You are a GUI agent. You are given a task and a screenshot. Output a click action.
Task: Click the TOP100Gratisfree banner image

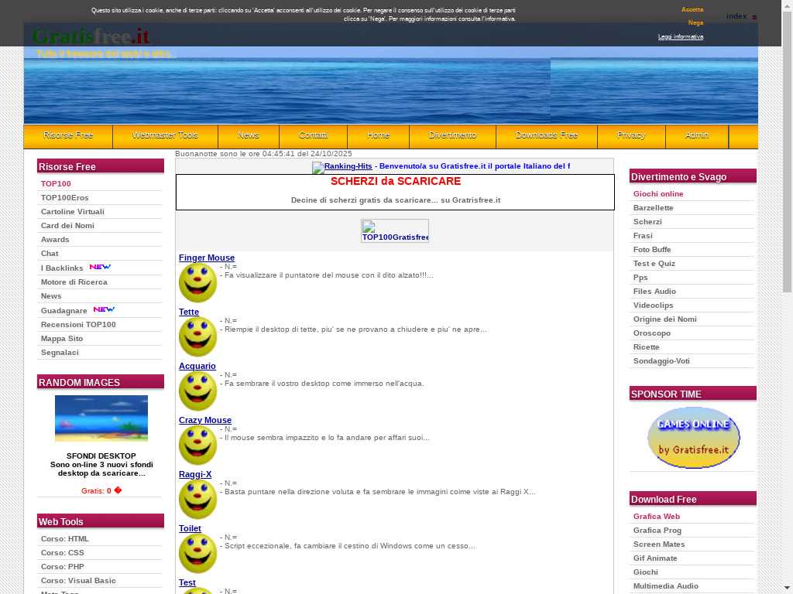tap(395, 231)
